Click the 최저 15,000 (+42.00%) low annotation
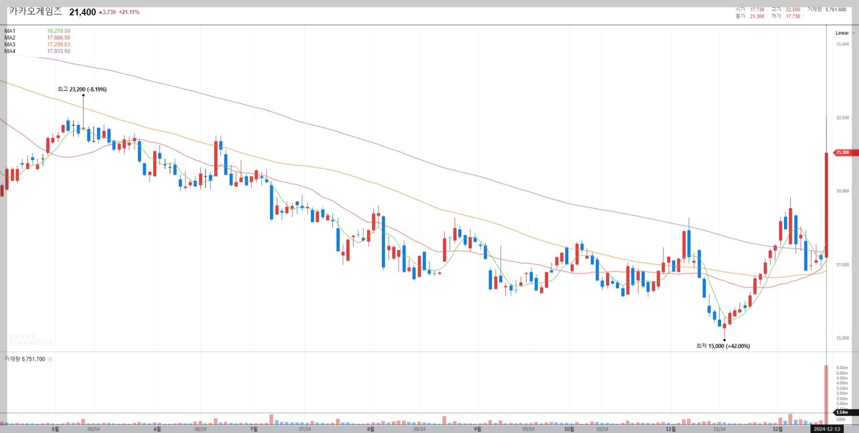The height and width of the screenshot is (433, 859). click(723, 346)
